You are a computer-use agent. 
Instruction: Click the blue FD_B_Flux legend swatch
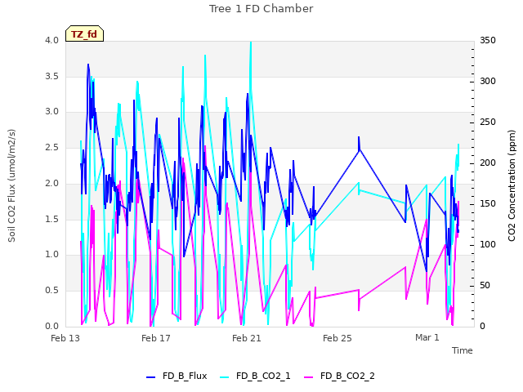[150, 377]
